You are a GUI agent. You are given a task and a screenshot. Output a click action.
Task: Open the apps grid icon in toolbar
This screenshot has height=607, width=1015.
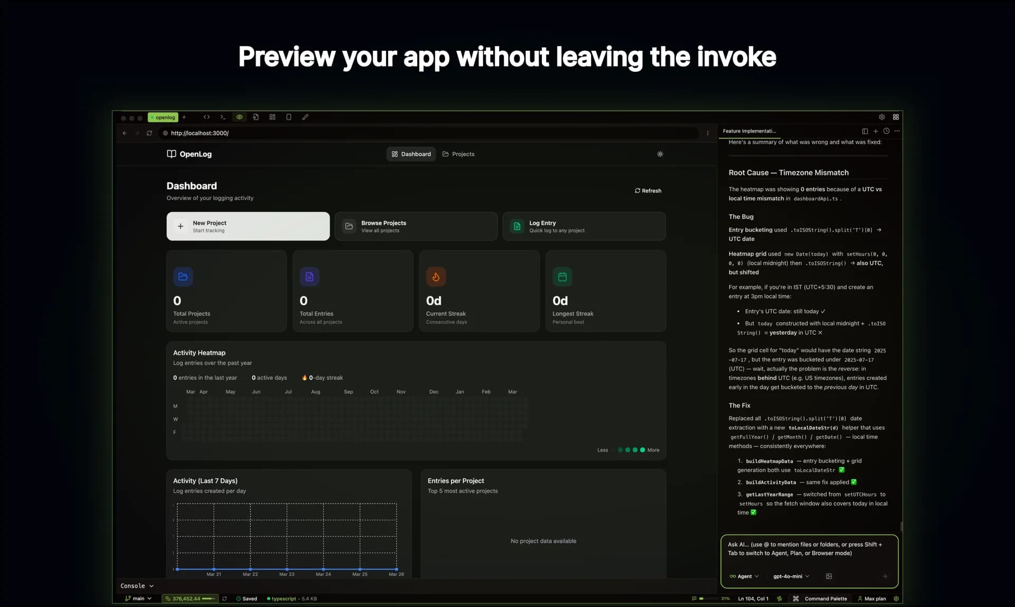(x=272, y=117)
